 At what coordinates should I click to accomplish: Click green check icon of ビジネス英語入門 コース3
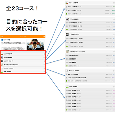tap(67, 14)
